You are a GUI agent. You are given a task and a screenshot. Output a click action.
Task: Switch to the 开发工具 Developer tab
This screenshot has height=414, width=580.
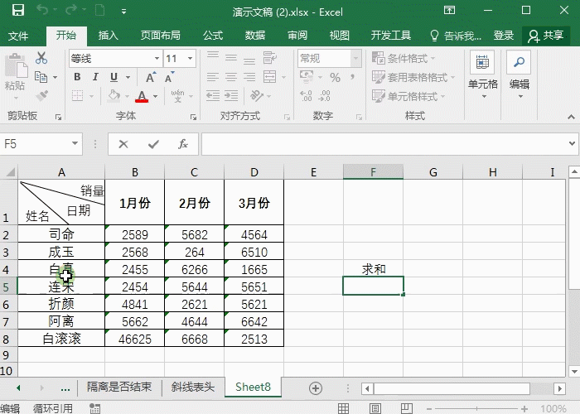[391, 36]
